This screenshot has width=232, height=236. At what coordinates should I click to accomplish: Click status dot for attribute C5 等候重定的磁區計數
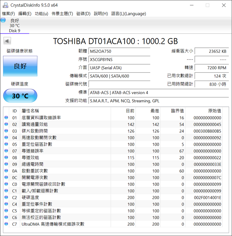6,211
